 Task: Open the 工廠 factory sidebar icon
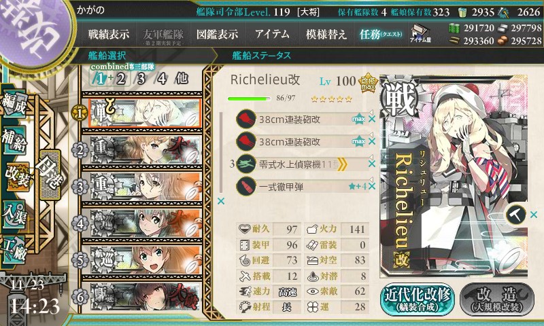coord(14,250)
